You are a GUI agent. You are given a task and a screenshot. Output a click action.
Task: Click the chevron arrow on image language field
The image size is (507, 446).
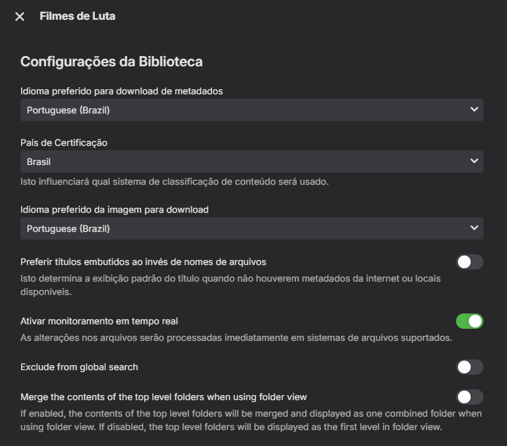pyautogui.click(x=474, y=228)
